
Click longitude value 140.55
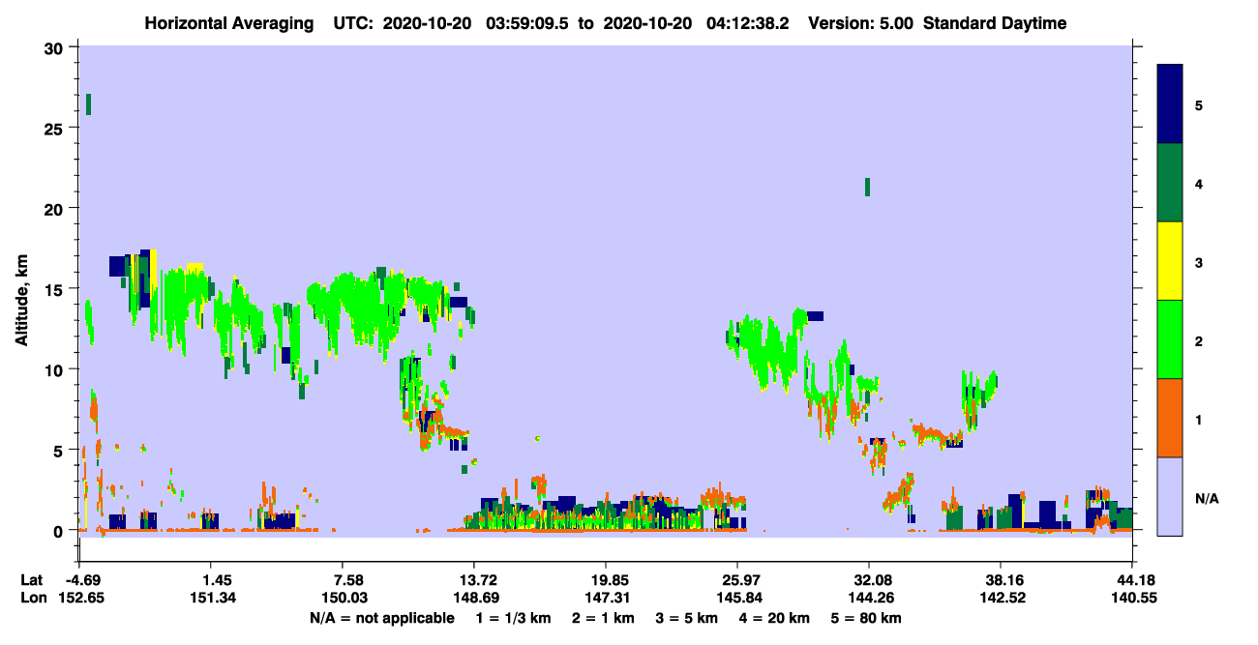[1132, 598]
